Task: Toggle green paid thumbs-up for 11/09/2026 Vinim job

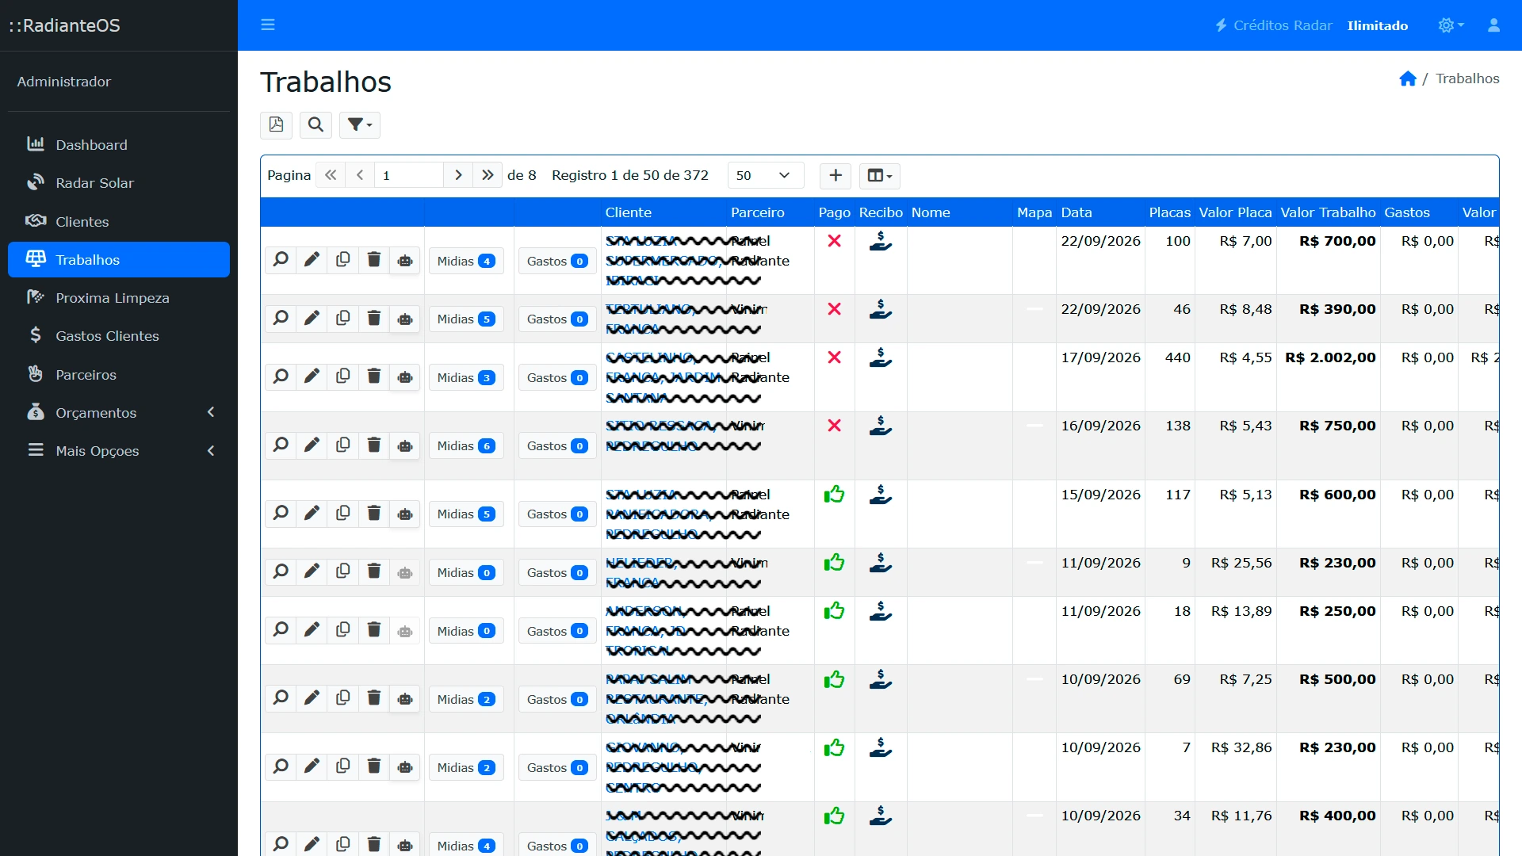Action: (834, 563)
